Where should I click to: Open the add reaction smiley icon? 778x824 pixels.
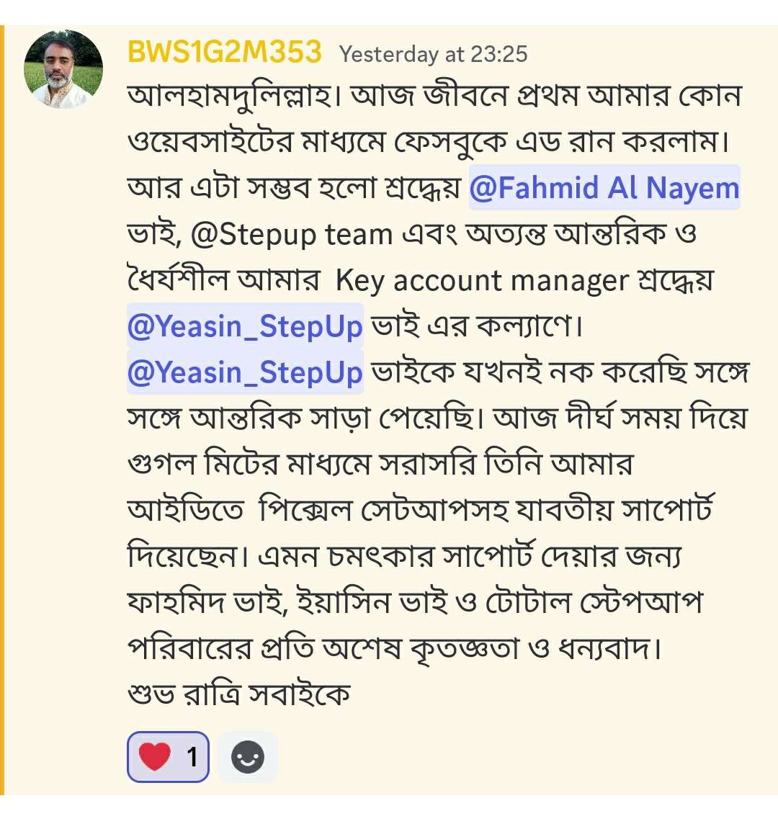[x=248, y=757]
